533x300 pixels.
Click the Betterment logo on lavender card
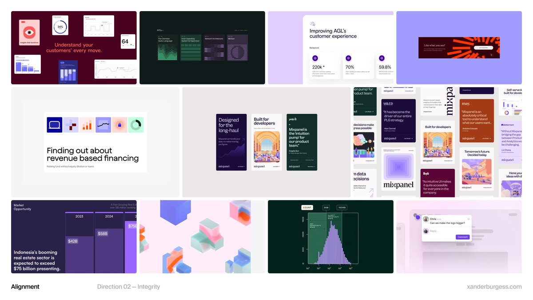508,125
